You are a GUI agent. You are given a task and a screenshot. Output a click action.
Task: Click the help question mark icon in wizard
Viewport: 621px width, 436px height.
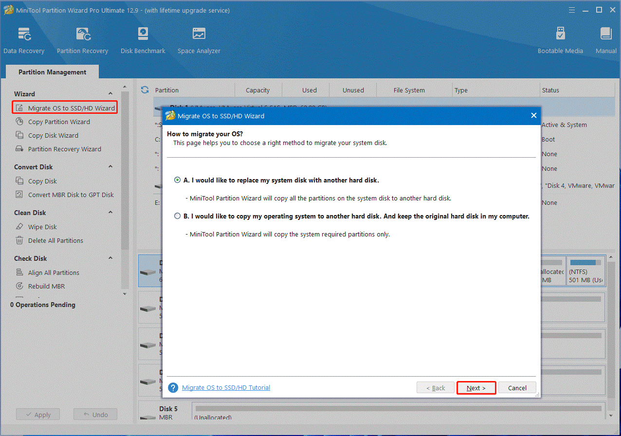[173, 388]
